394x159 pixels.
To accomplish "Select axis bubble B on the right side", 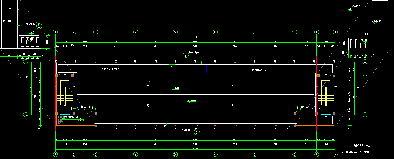I will pyautogui.click(x=365, y=77).
